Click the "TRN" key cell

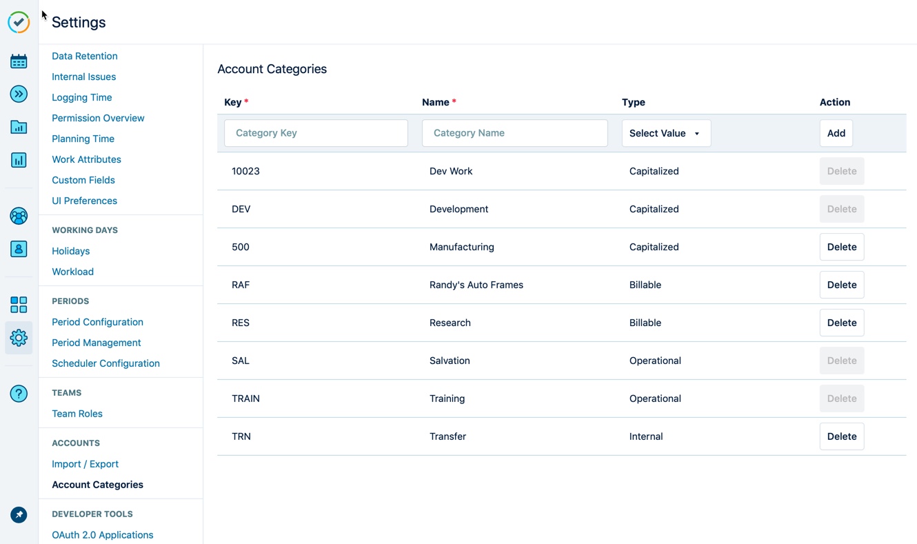(x=241, y=436)
